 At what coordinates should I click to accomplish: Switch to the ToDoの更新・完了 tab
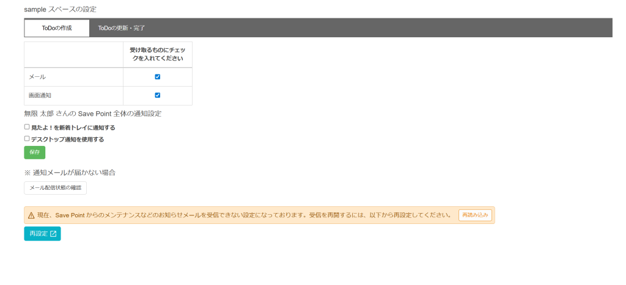(122, 28)
